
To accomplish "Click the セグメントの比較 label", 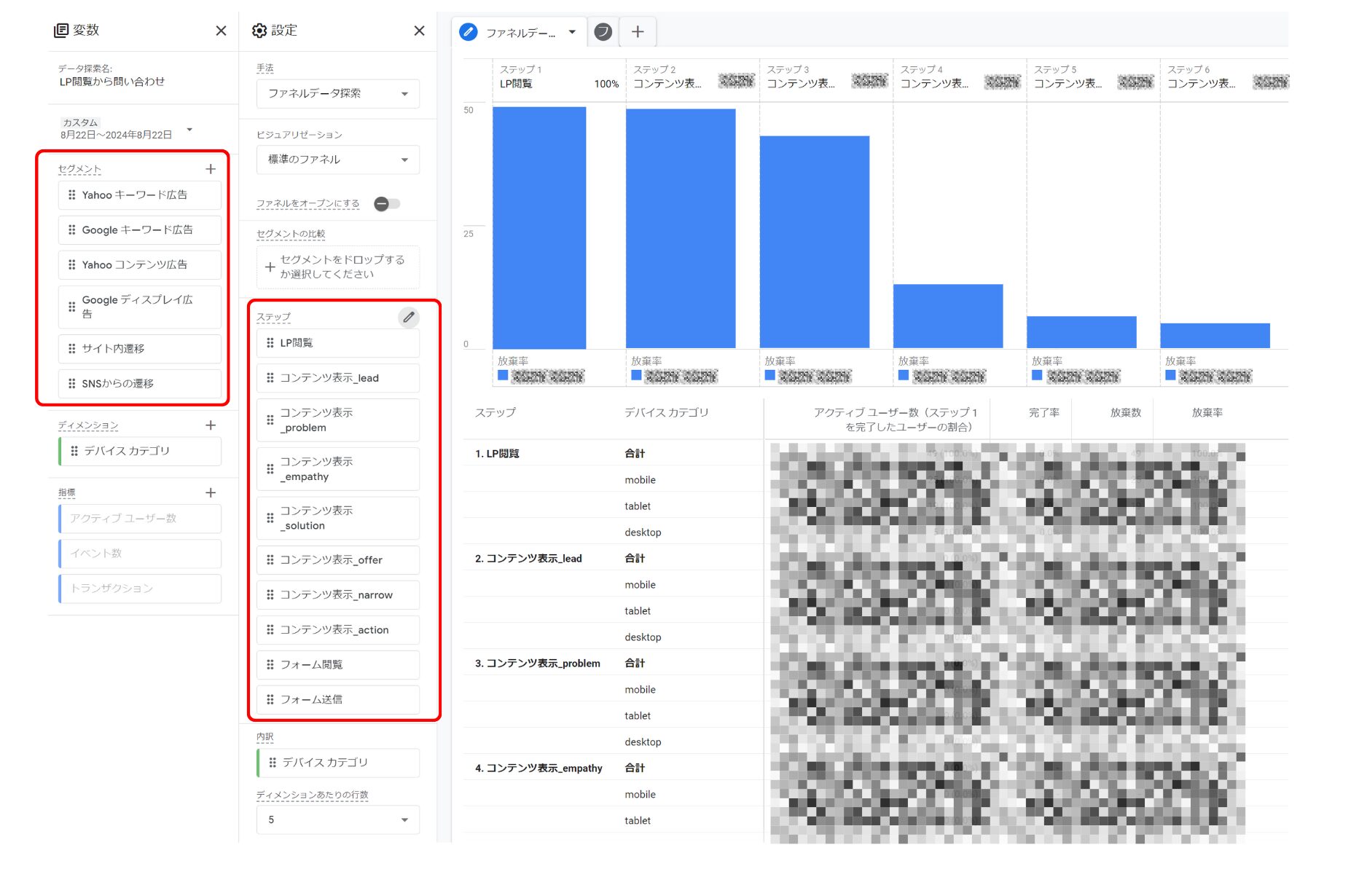I will click(291, 235).
